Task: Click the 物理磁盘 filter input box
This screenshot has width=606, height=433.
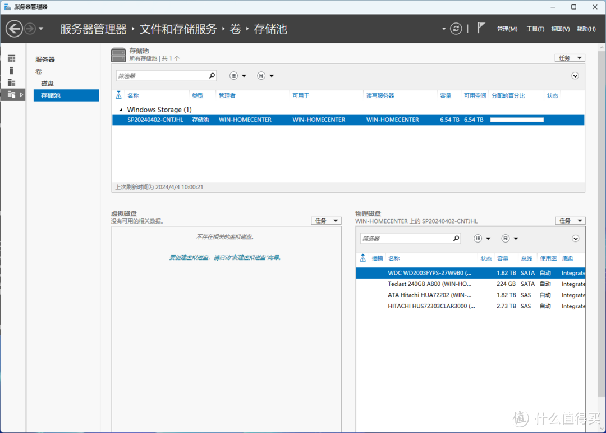Action: [x=406, y=238]
